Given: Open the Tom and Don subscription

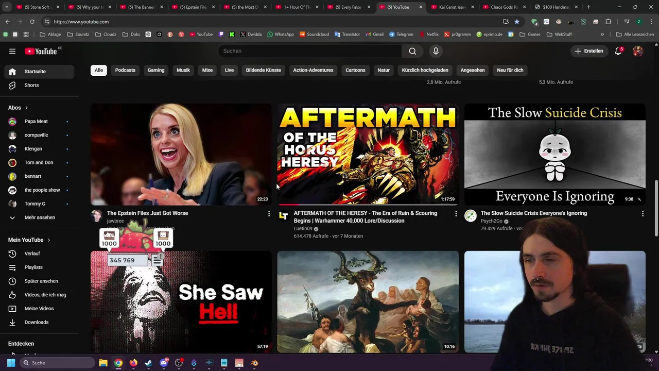Looking at the screenshot, I should (x=39, y=162).
